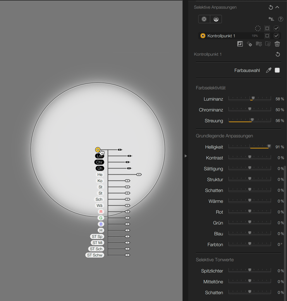The width and height of the screenshot is (287, 301).
Task: Click the Chr label on the canvas
Action: coord(99,162)
